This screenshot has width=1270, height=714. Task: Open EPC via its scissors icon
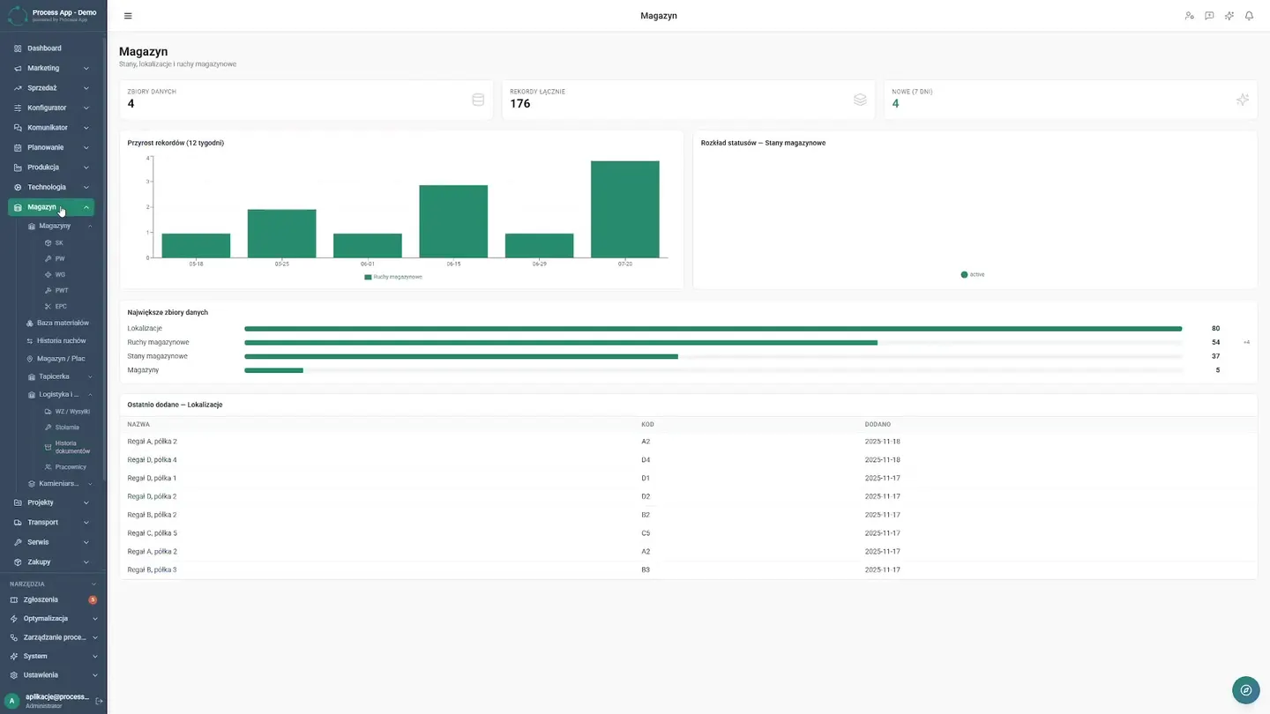tap(49, 306)
